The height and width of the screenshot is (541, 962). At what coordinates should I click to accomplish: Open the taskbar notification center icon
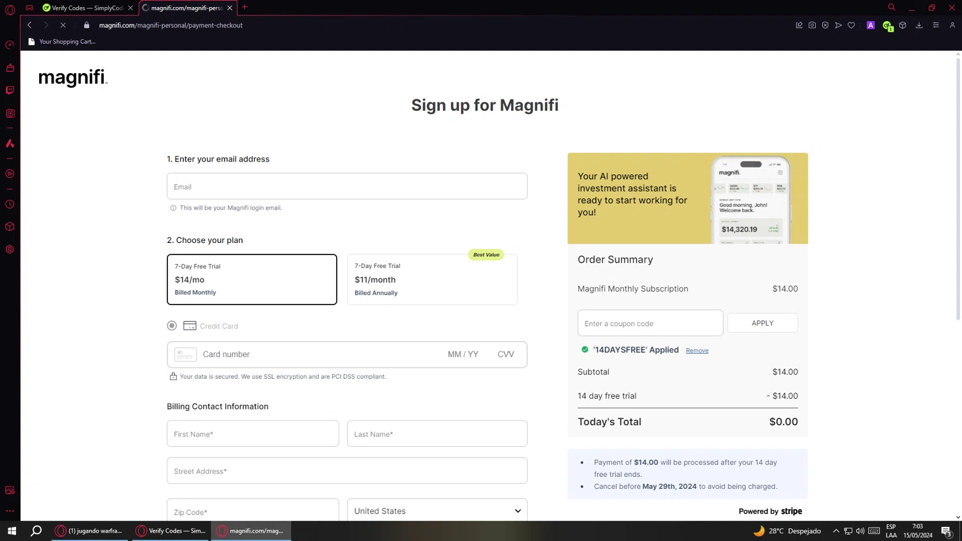(x=946, y=531)
